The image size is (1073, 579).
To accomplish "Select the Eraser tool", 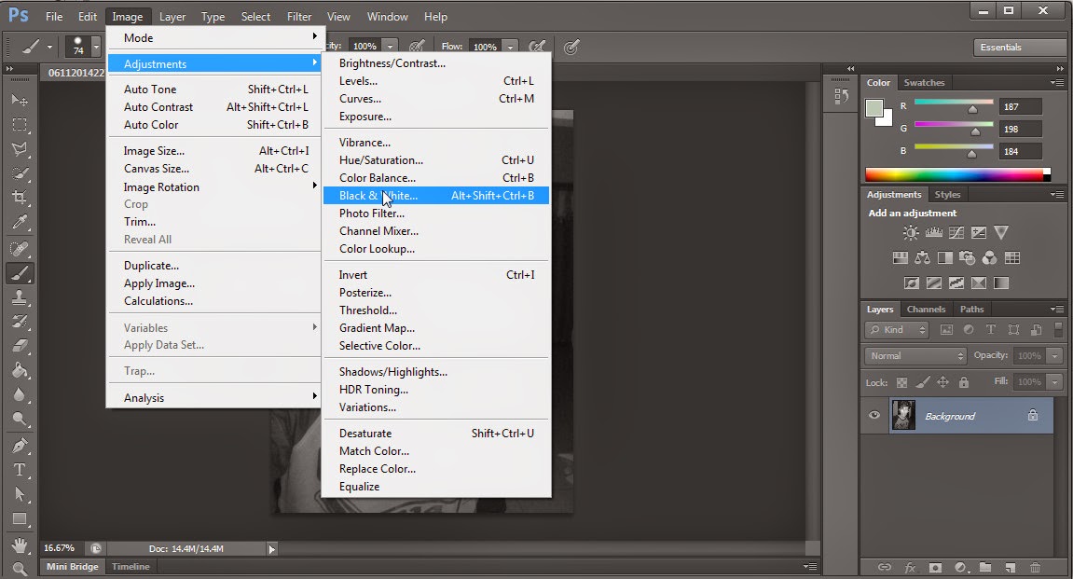I will pos(20,346).
